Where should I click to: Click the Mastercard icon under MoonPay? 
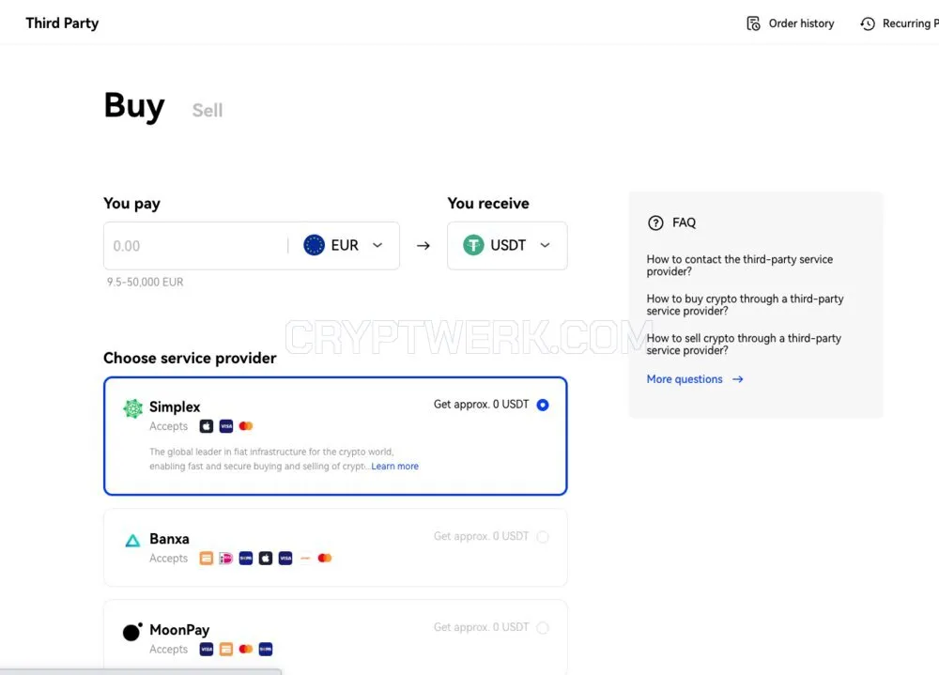pos(245,650)
